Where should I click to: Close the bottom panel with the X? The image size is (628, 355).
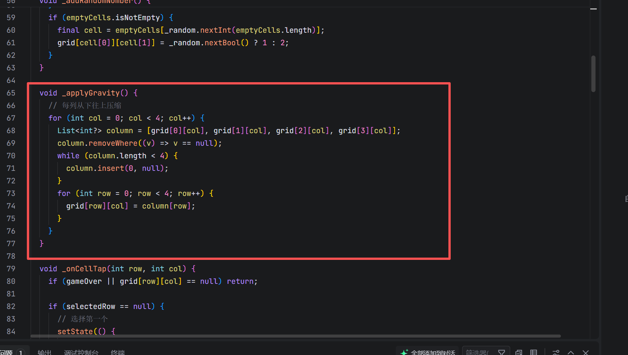pyautogui.click(x=586, y=352)
